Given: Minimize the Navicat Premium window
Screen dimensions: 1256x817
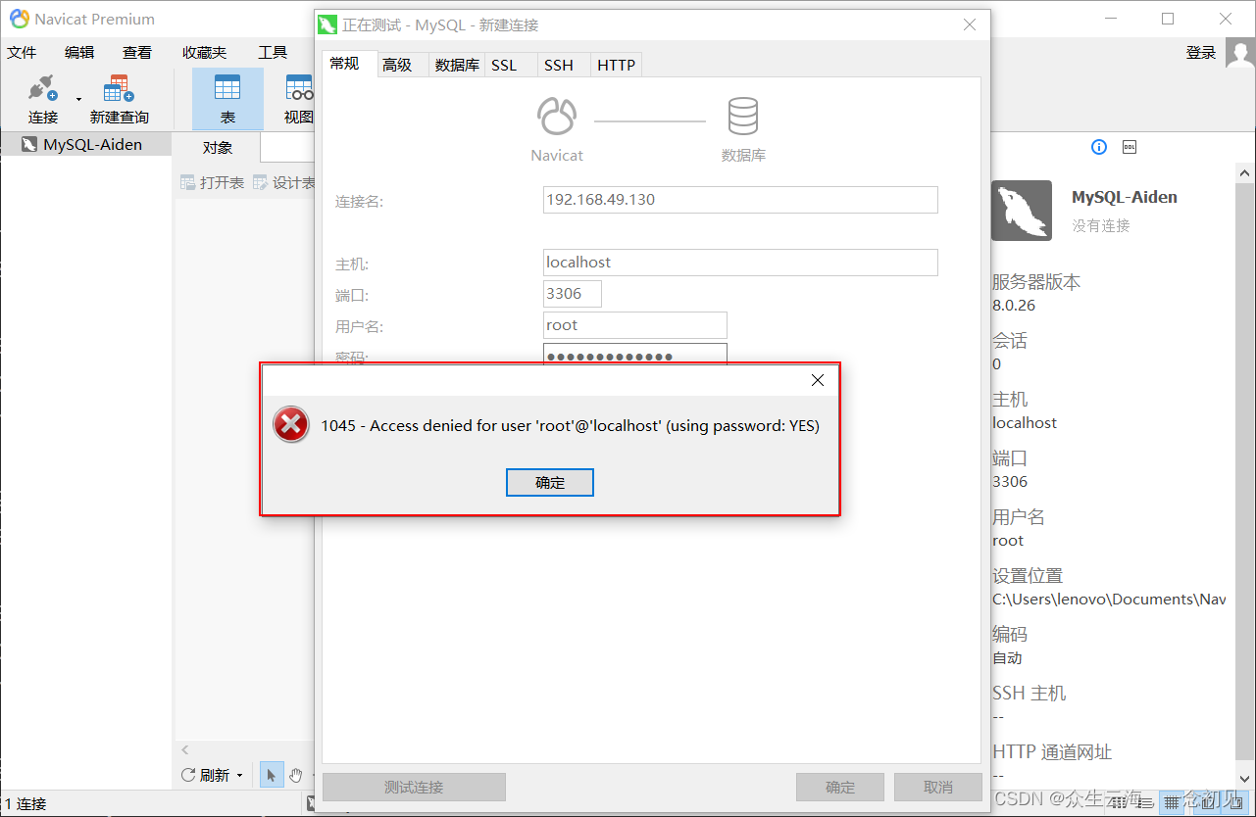Looking at the screenshot, I should coord(1110,19).
